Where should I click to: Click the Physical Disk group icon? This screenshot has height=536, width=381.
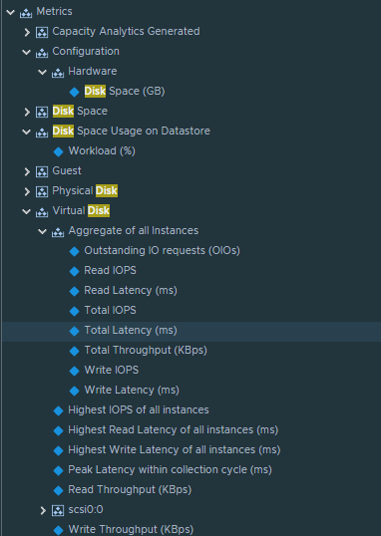(42, 191)
